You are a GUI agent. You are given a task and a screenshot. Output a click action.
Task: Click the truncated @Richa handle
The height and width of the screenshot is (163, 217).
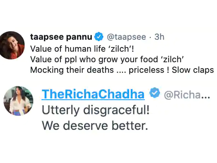tap(187, 95)
